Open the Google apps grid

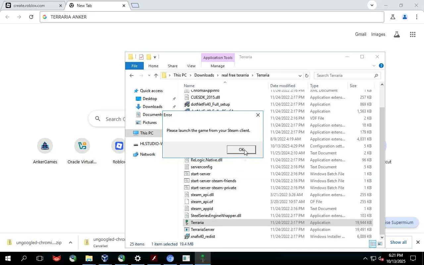click(x=412, y=34)
